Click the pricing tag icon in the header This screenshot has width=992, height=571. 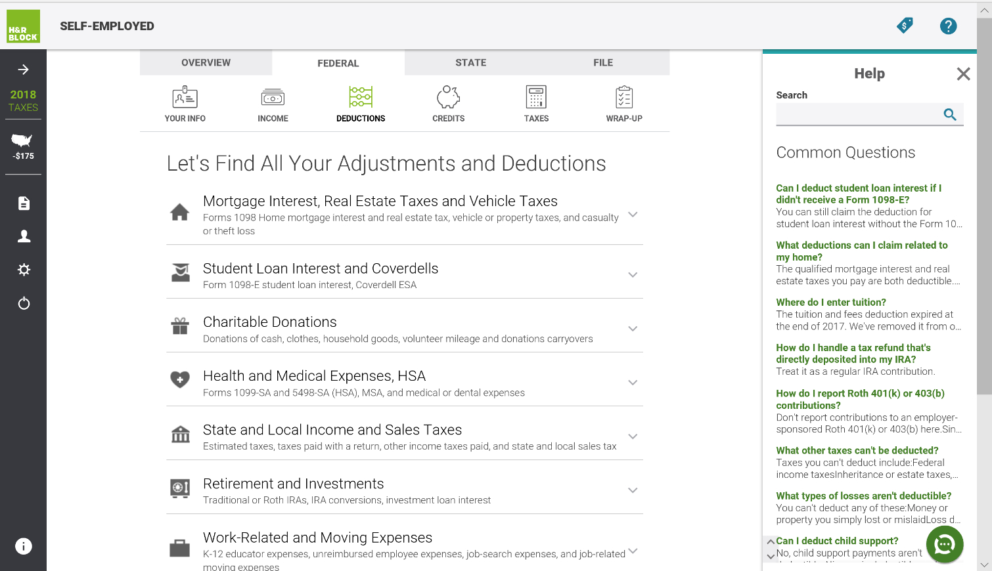(905, 26)
